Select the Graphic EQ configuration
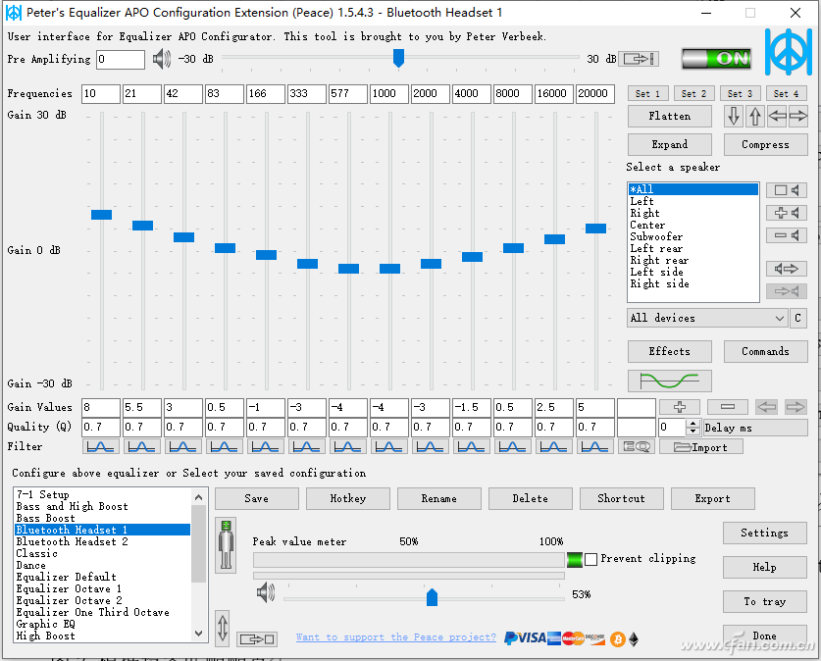Viewport: 821px width, 661px height. 103,625
